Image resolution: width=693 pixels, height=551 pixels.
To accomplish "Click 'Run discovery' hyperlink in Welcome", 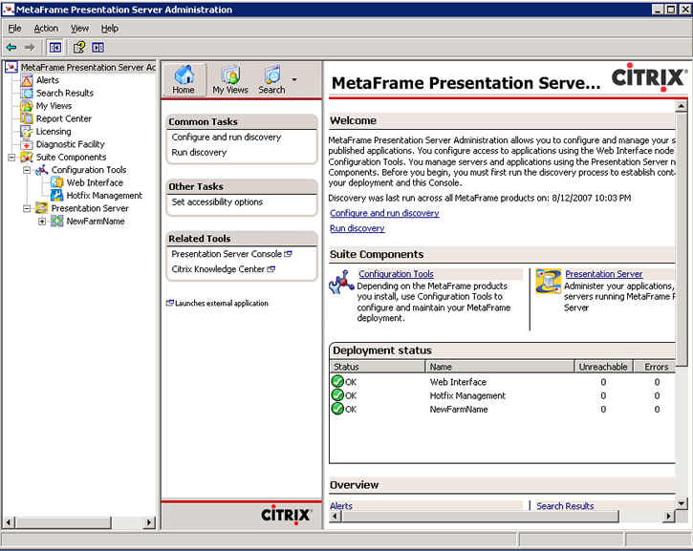I will (357, 228).
